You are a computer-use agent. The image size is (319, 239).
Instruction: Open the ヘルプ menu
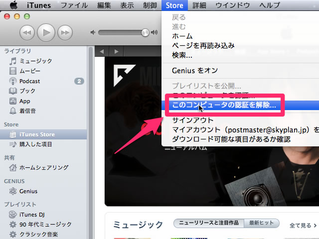tap(270, 5)
